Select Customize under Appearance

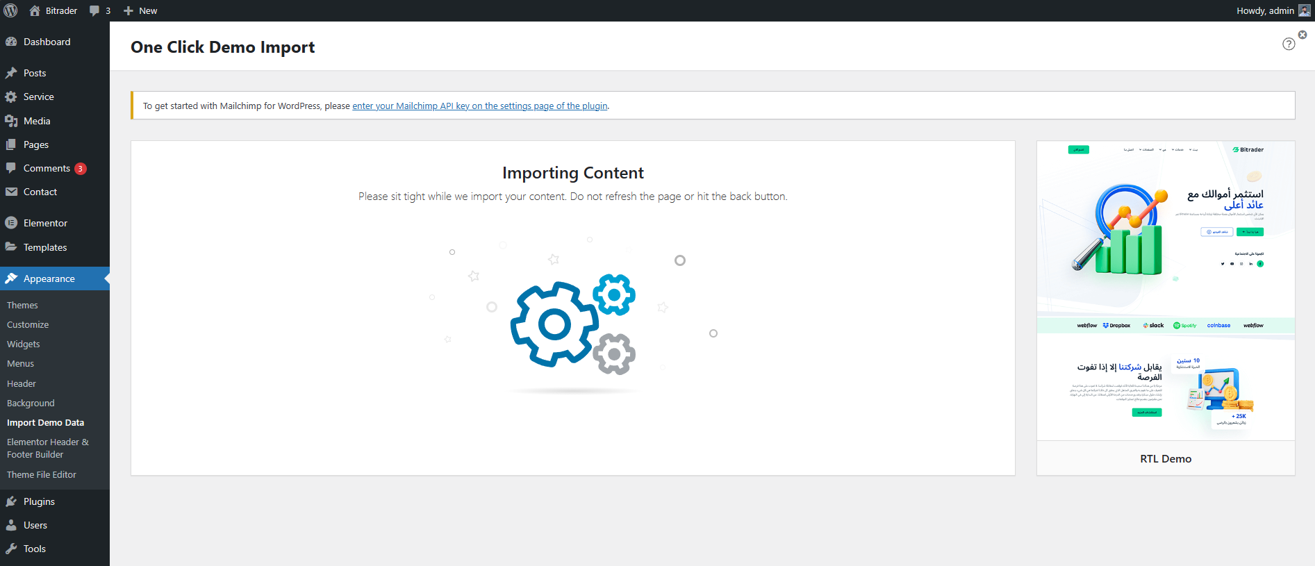28,324
